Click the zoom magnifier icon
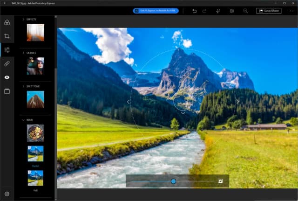This screenshot has height=201, width=298. pyautogui.click(x=245, y=11)
